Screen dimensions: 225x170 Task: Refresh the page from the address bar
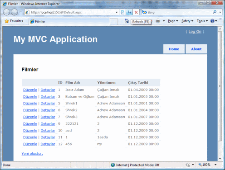pyautogui.click(x=129, y=12)
